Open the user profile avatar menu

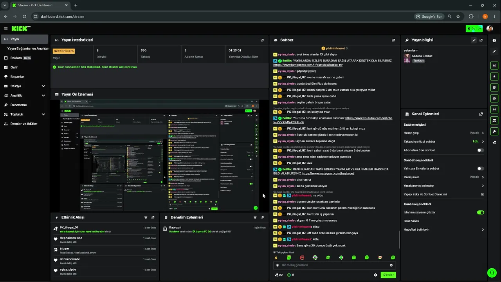click(490, 29)
